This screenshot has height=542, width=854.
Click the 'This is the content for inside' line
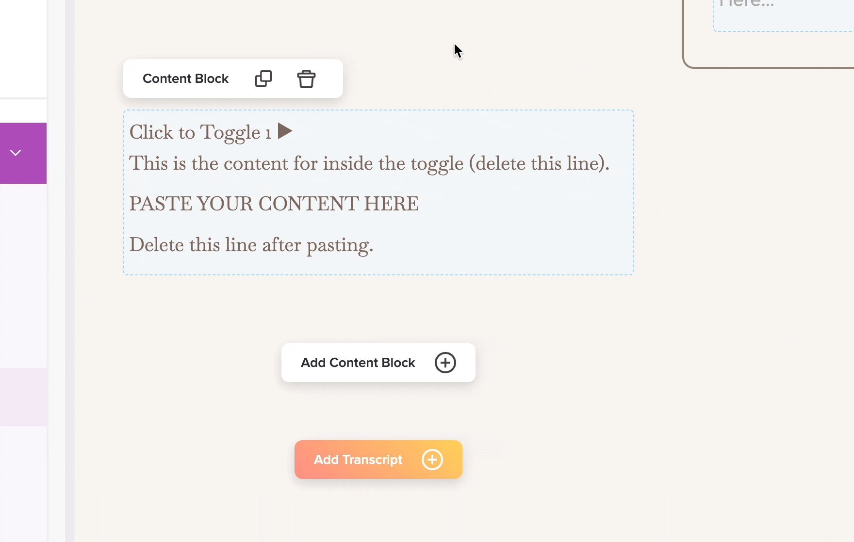coord(369,163)
